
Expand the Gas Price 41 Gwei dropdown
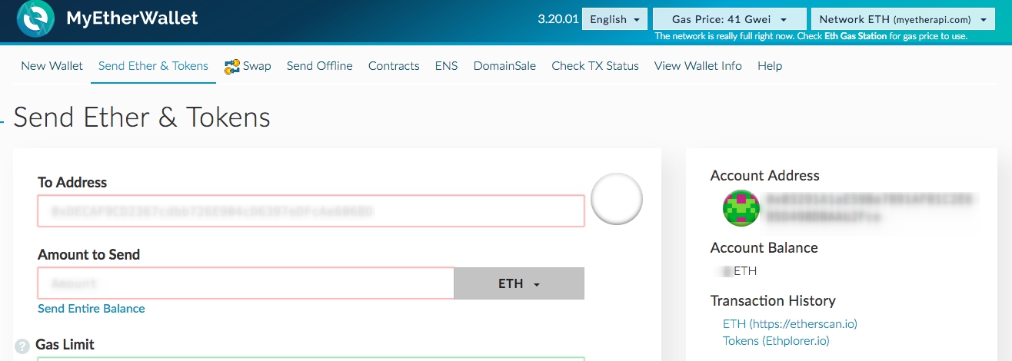pos(729,19)
